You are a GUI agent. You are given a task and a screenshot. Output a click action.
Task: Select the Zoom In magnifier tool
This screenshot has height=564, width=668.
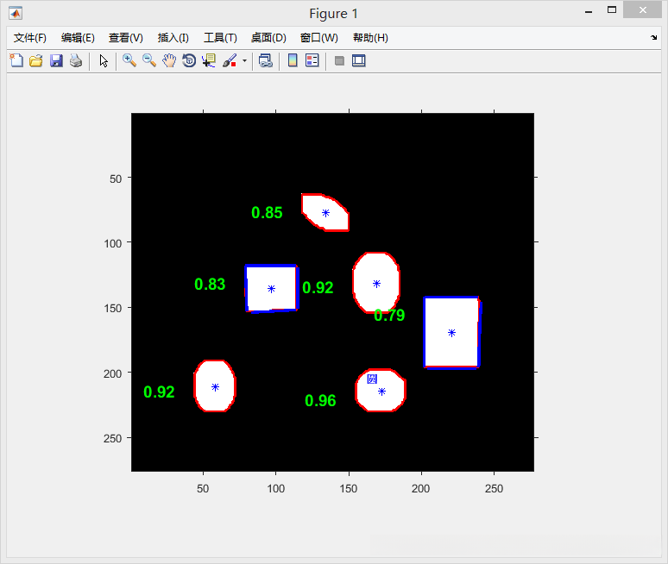129,60
